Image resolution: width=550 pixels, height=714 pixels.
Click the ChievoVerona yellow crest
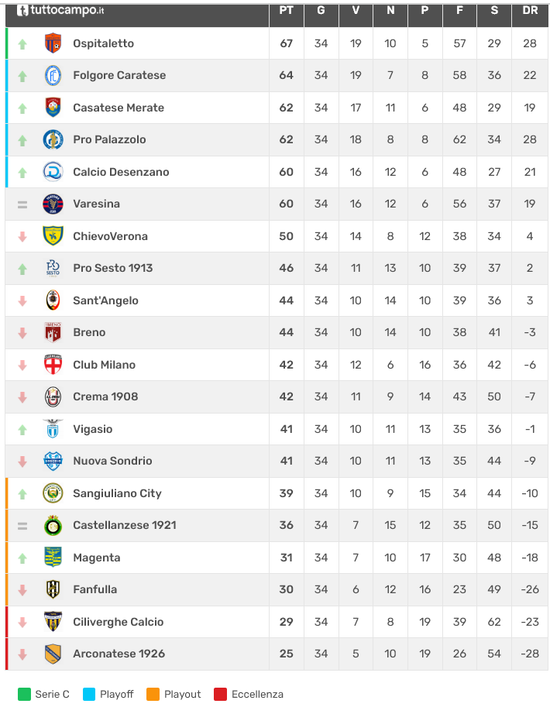pos(53,236)
